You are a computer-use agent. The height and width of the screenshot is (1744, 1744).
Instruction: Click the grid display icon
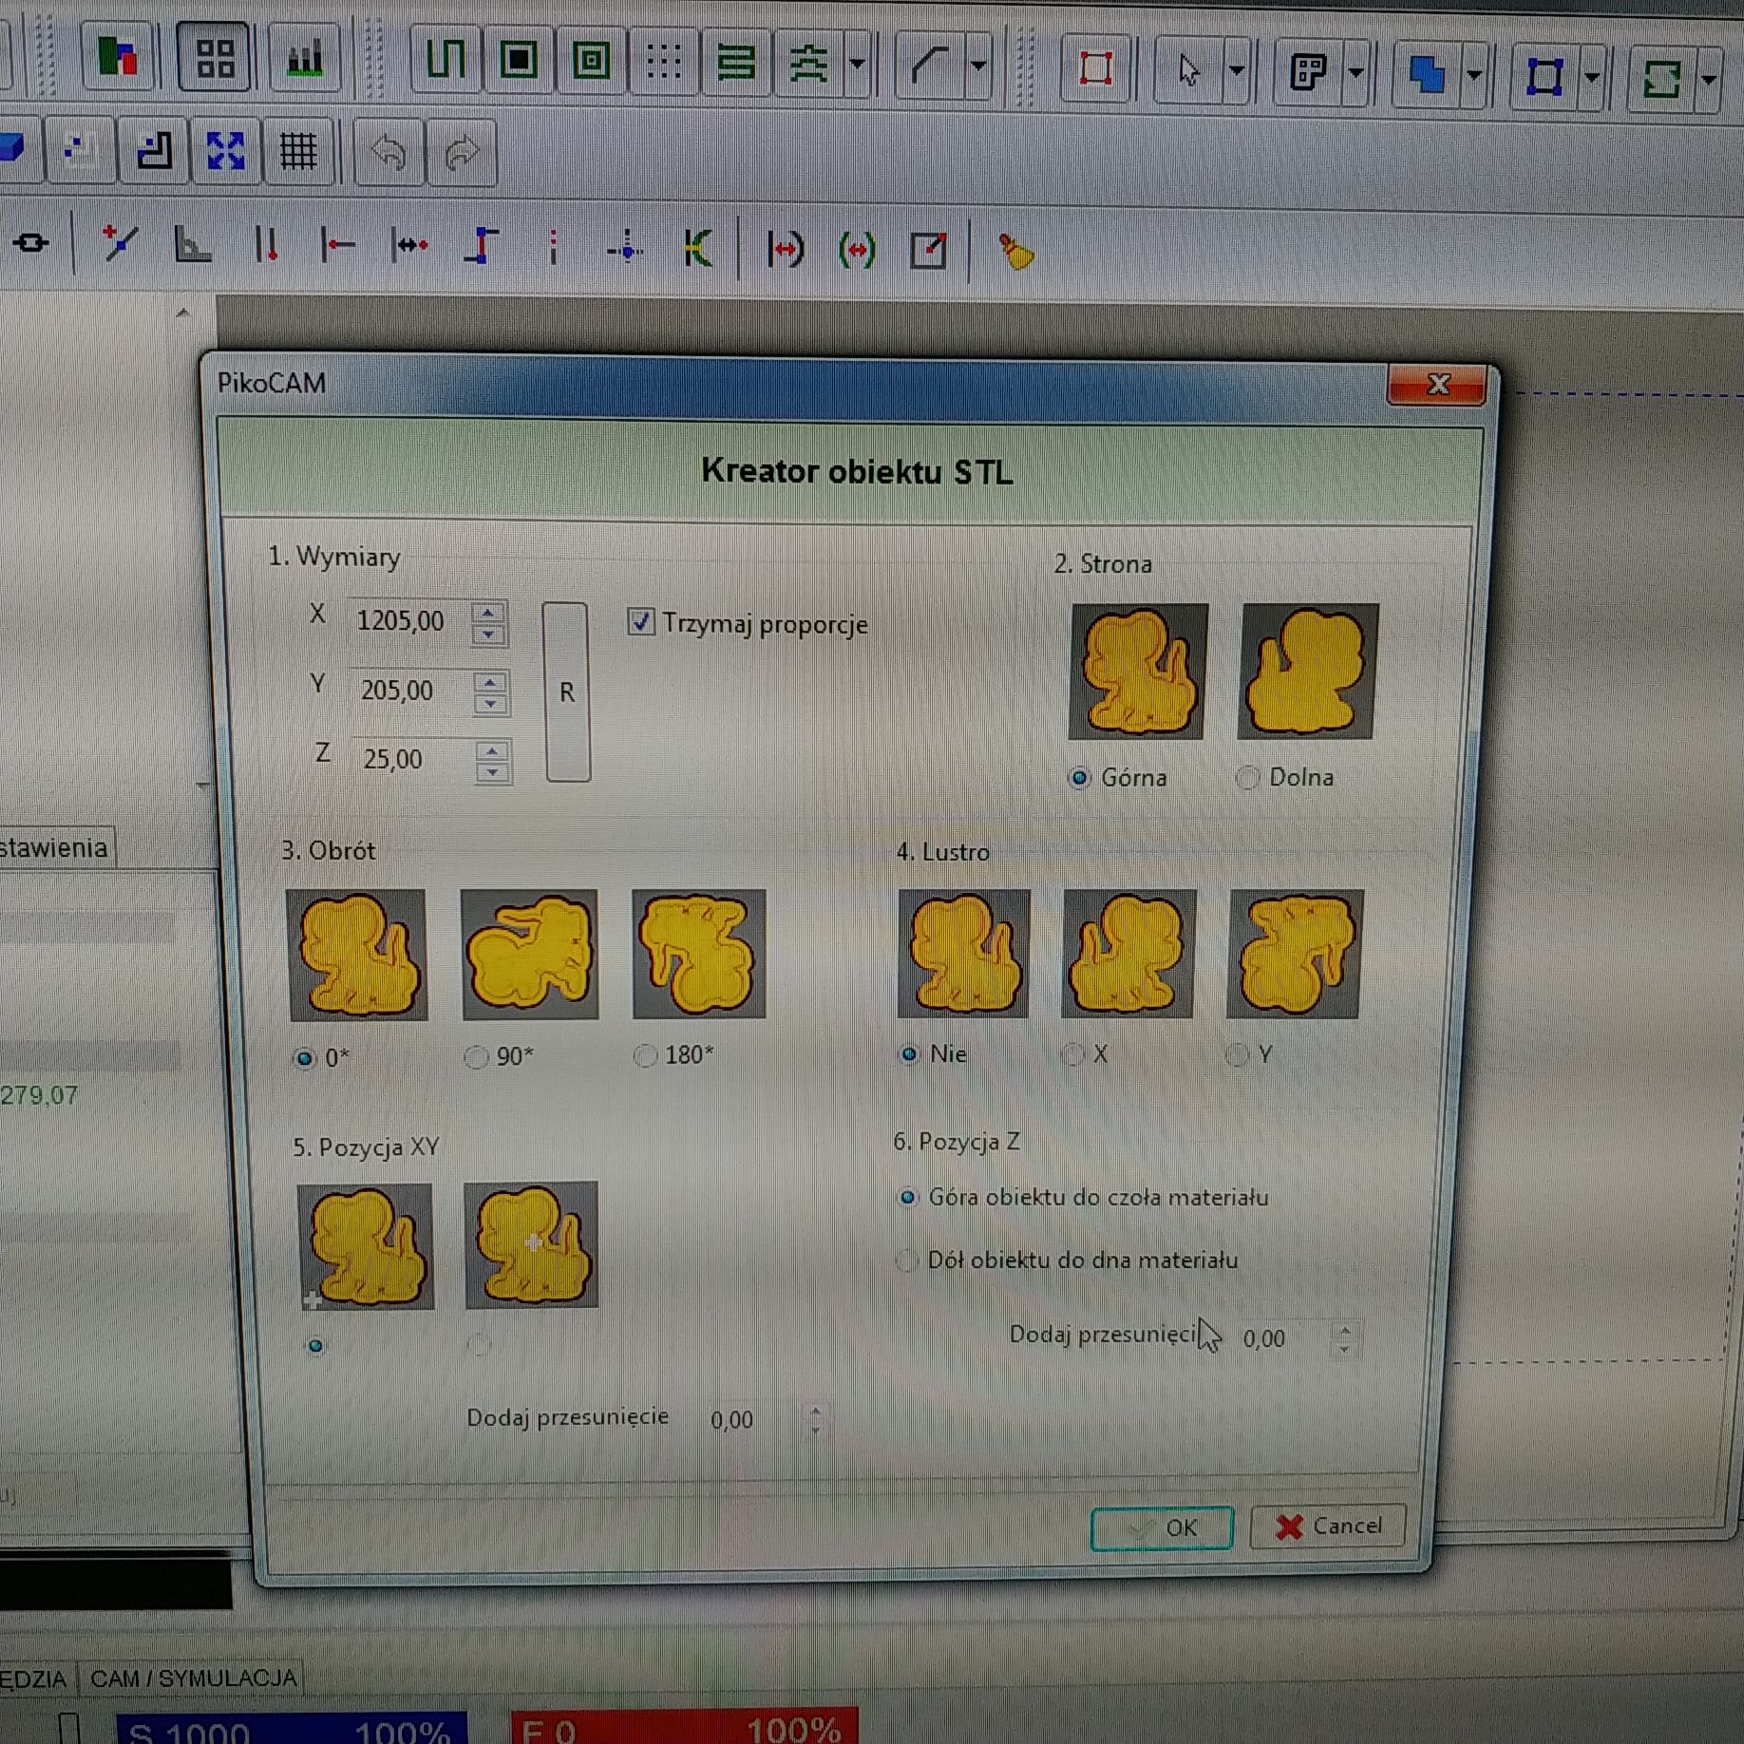tap(298, 150)
